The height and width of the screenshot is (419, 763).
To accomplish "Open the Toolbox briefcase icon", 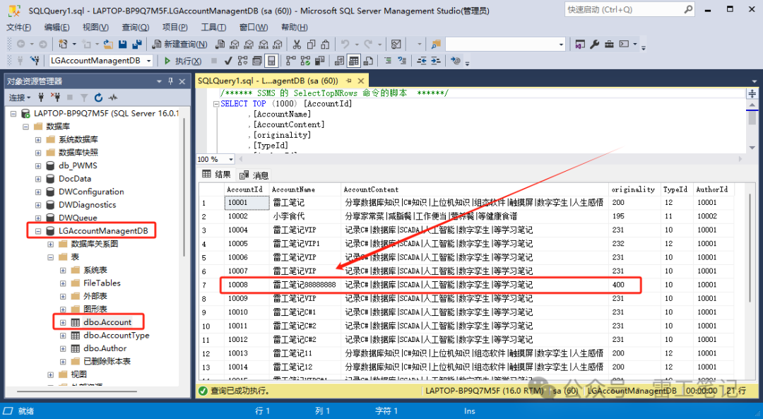I will (x=609, y=45).
